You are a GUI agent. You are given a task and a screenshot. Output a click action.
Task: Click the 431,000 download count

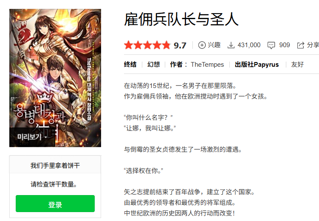(249, 45)
